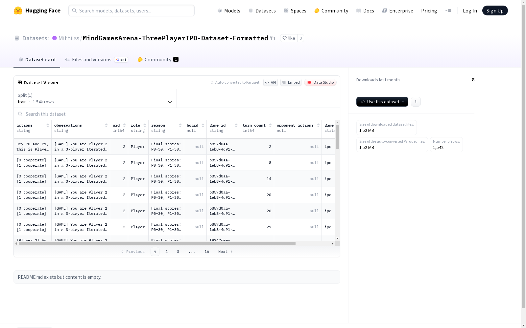Viewport: 526px width, 328px height.
Task: Sort the pid column
Action: coord(124,125)
